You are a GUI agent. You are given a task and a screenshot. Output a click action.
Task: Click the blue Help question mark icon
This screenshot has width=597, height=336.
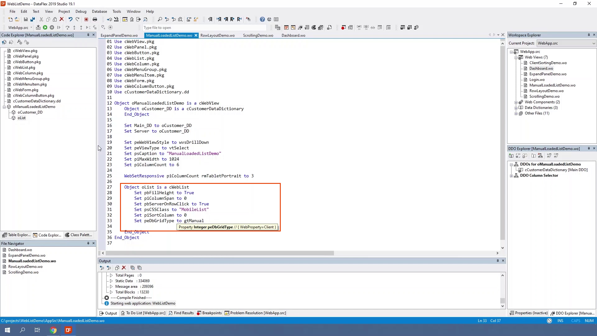pos(262,19)
